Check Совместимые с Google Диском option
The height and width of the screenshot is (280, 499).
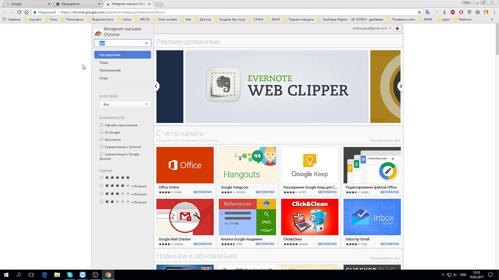(x=101, y=154)
